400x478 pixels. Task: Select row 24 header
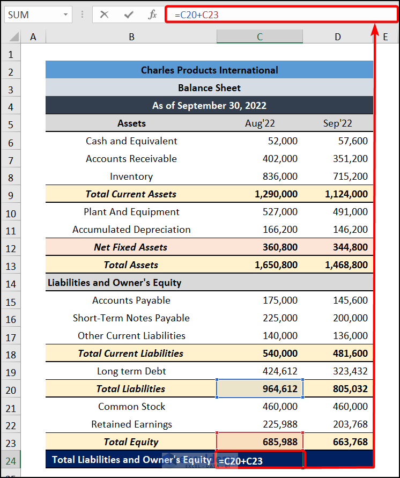pos(11,460)
